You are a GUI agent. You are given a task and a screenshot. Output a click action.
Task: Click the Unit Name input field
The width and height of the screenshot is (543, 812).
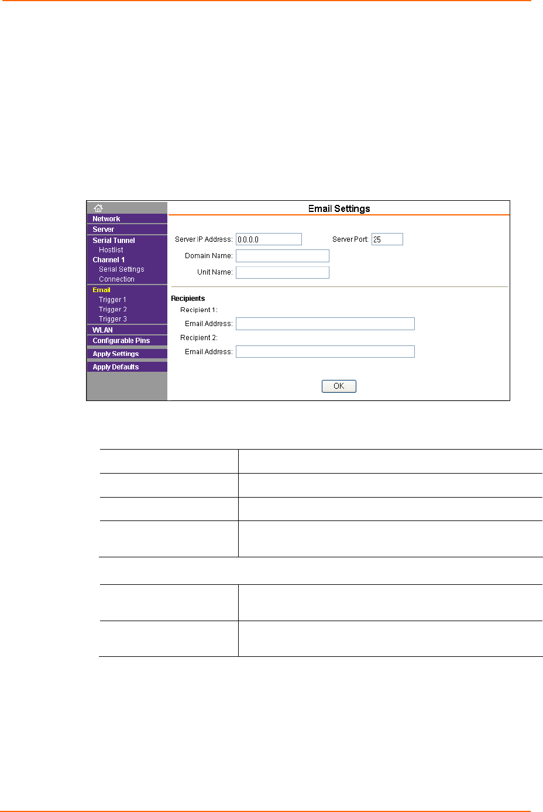click(x=283, y=272)
